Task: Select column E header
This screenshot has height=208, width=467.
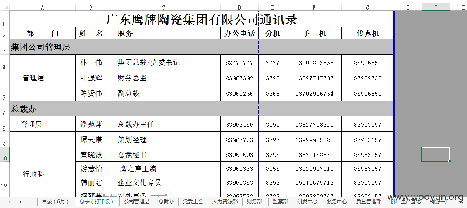Action: 273,7
